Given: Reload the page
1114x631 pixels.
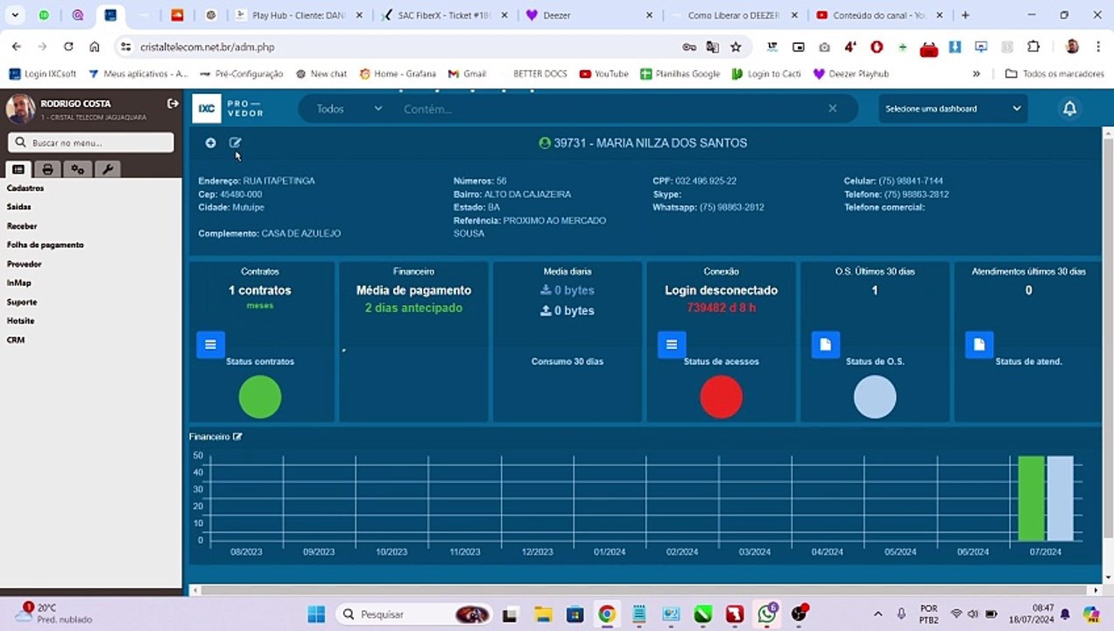Looking at the screenshot, I should pos(68,46).
